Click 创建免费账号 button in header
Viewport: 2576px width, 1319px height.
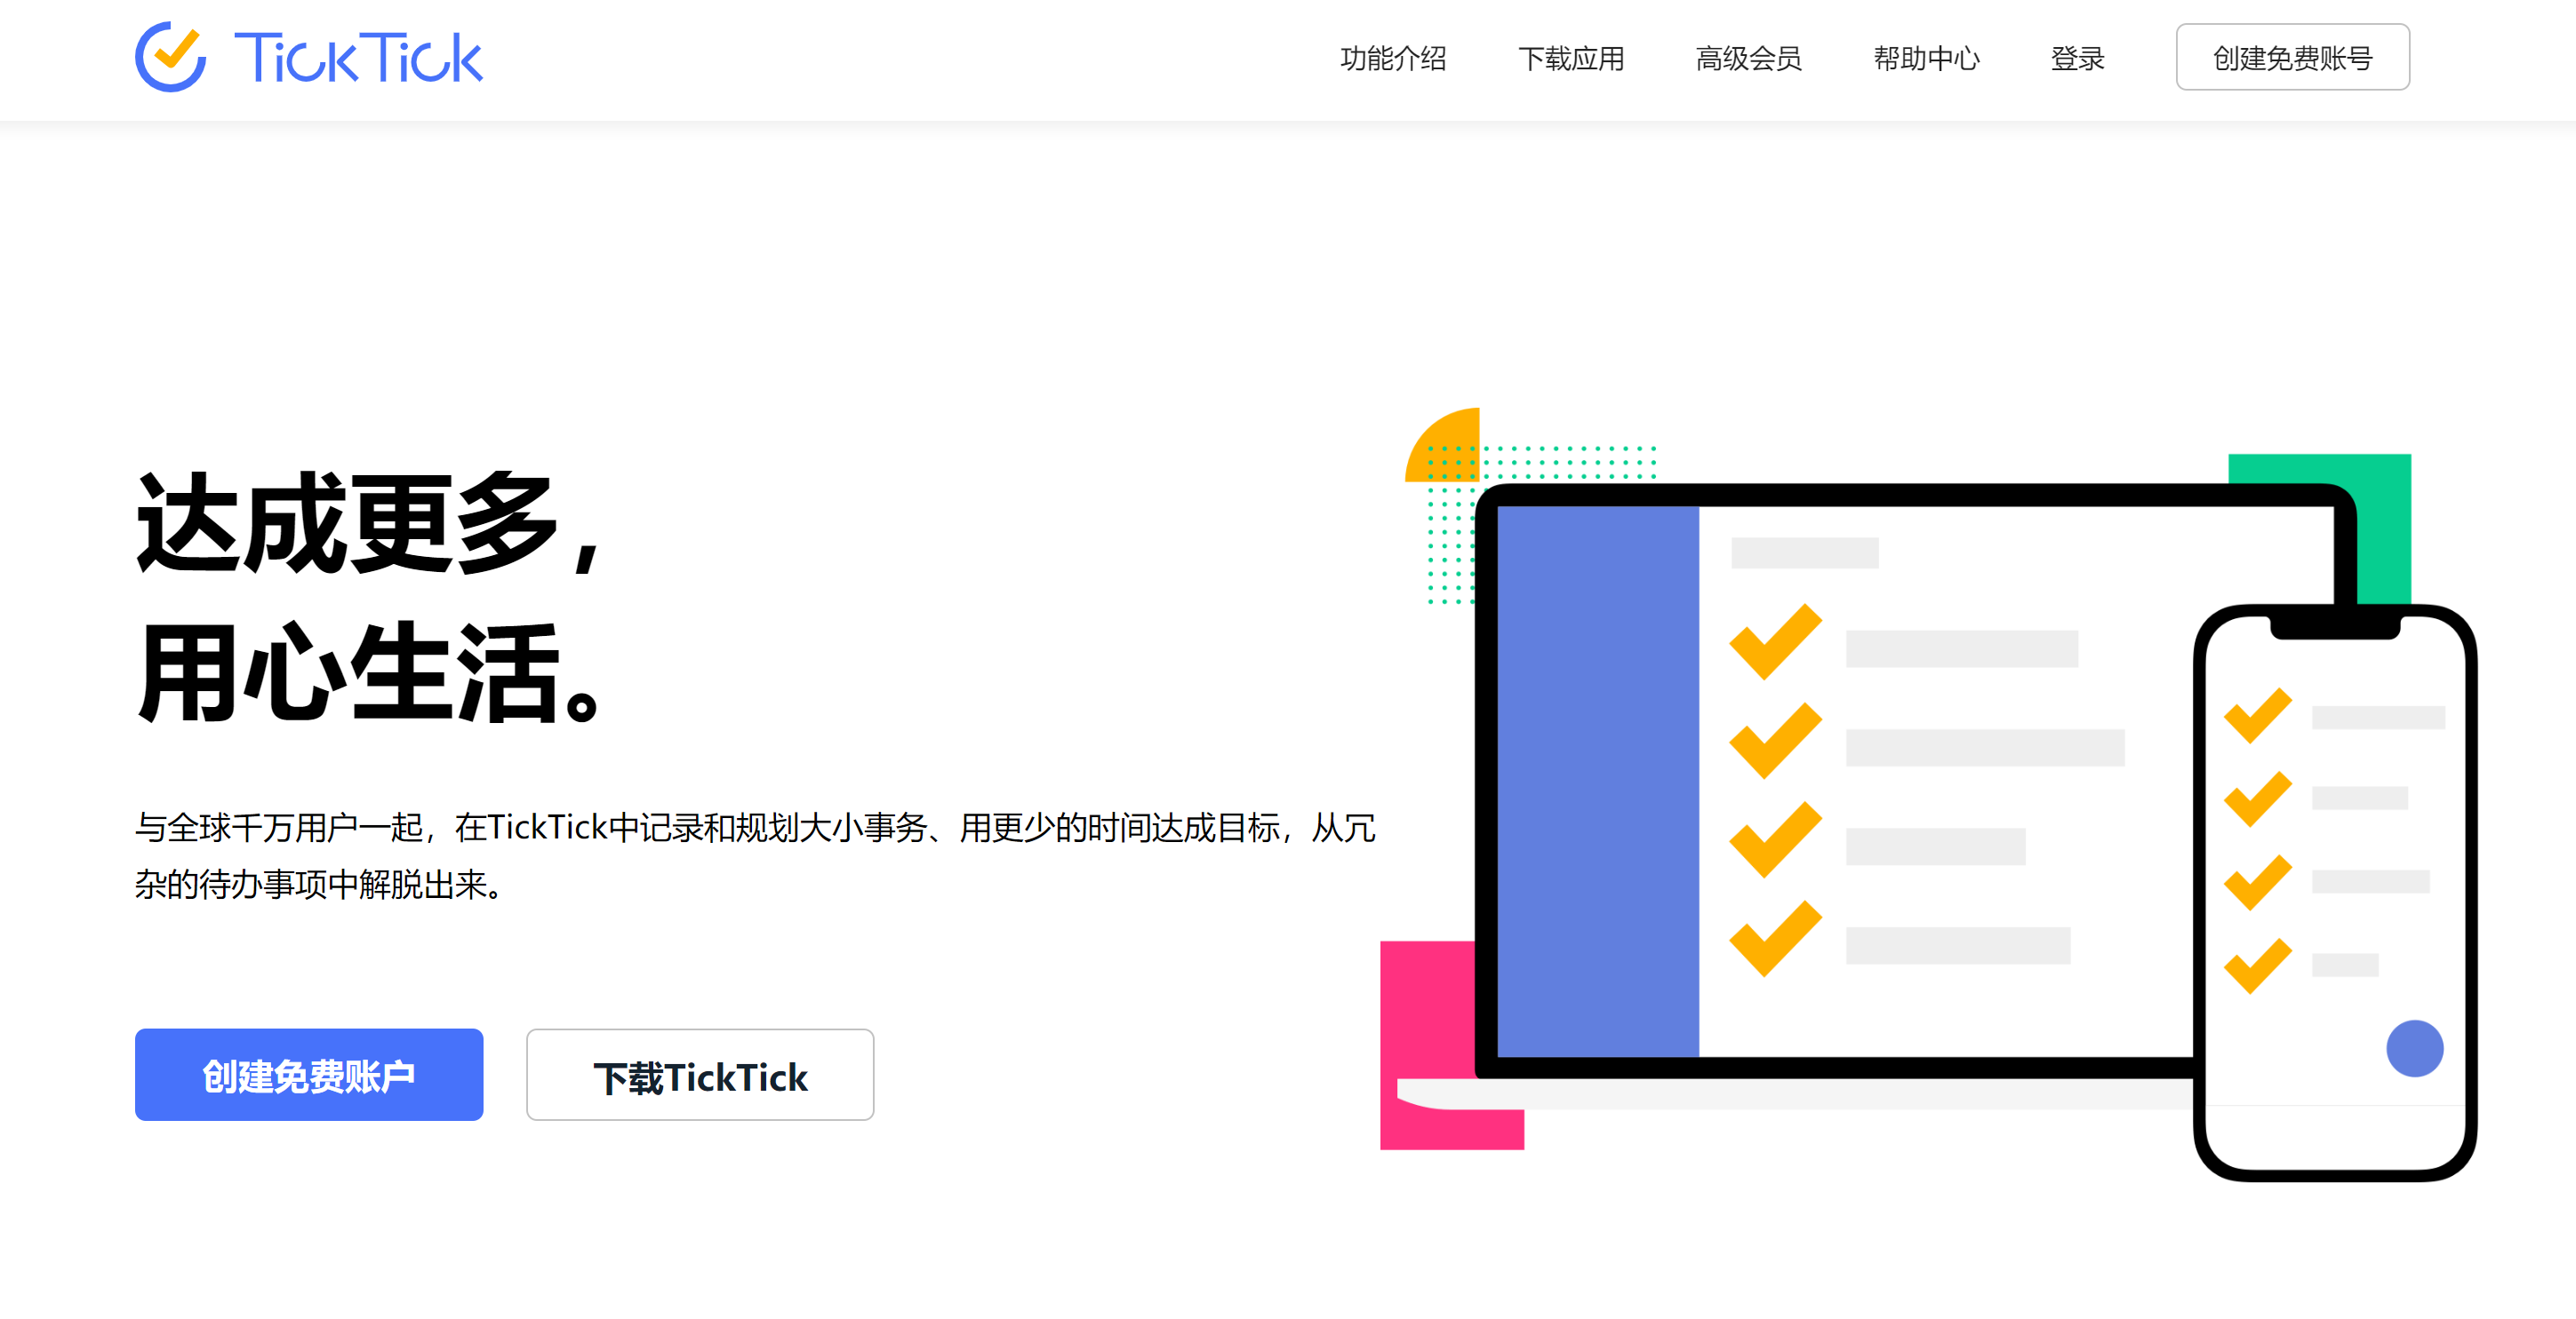pyautogui.click(x=2292, y=57)
